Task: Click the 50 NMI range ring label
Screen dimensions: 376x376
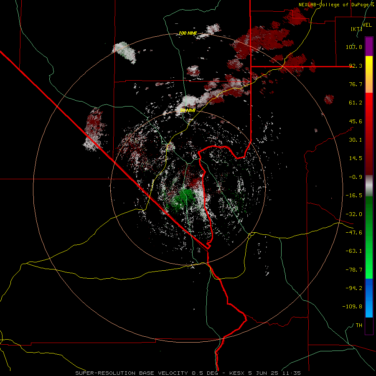Action: (188, 111)
